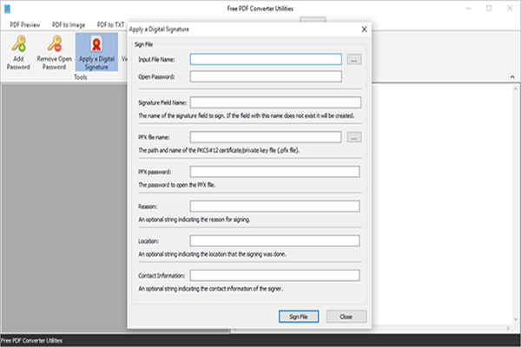Select the Signature Field Name text box
The width and height of the screenshot is (521, 347).
pos(275,102)
